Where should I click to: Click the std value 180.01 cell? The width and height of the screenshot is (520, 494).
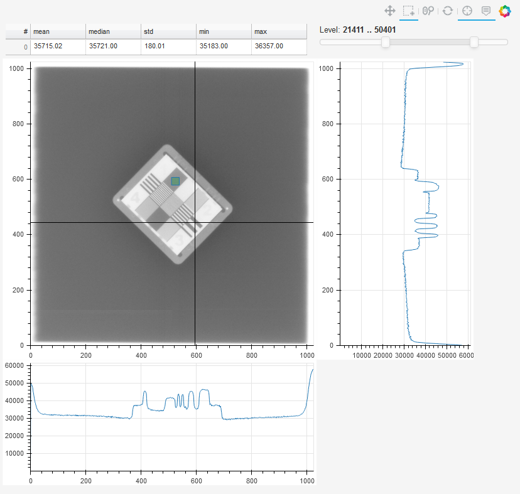pyautogui.click(x=168, y=46)
